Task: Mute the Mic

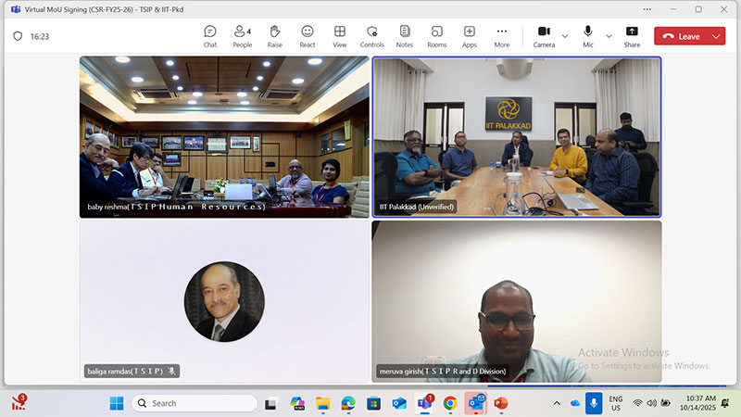Action: pyautogui.click(x=588, y=36)
